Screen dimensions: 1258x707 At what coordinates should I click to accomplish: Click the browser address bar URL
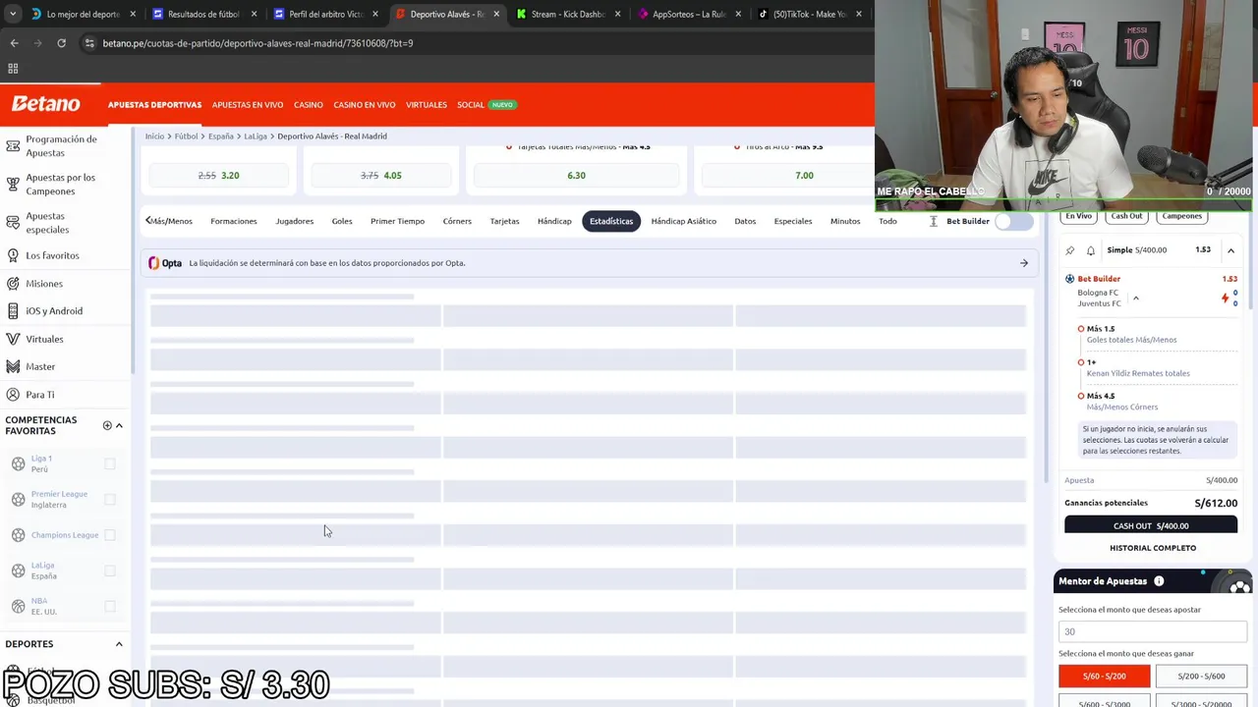coord(257,43)
